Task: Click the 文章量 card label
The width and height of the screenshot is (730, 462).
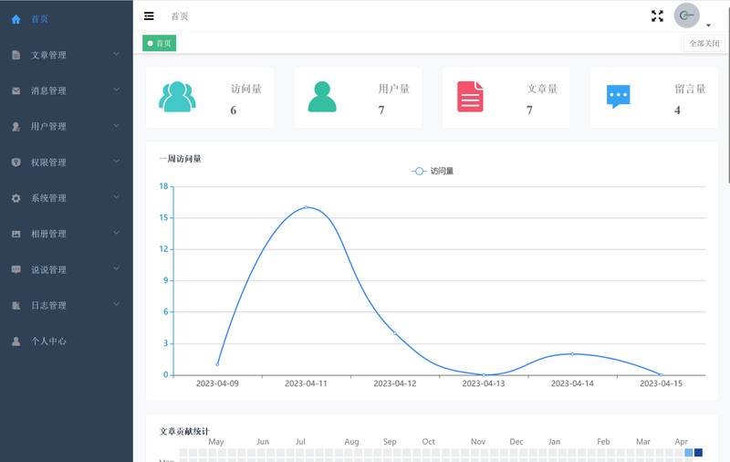Action: (x=542, y=89)
